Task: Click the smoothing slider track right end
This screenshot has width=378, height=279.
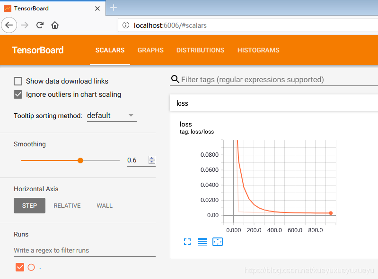Action: pyautogui.click(x=118, y=161)
